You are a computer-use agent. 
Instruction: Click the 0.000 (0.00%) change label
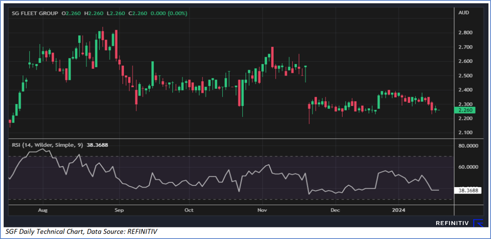[x=169, y=13]
